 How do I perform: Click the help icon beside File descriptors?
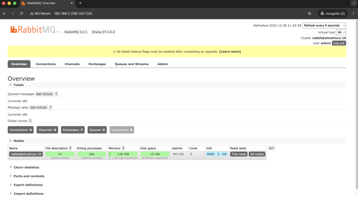(70, 148)
